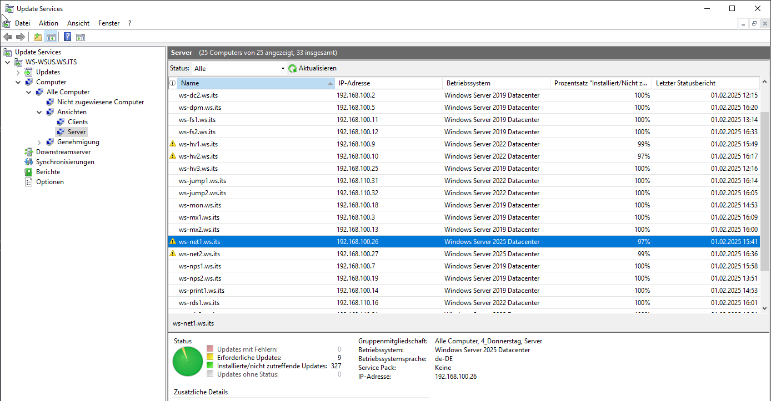Image resolution: width=771 pixels, height=401 pixels.
Task: Select the Alle Computer group icon
Action: coord(39,92)
